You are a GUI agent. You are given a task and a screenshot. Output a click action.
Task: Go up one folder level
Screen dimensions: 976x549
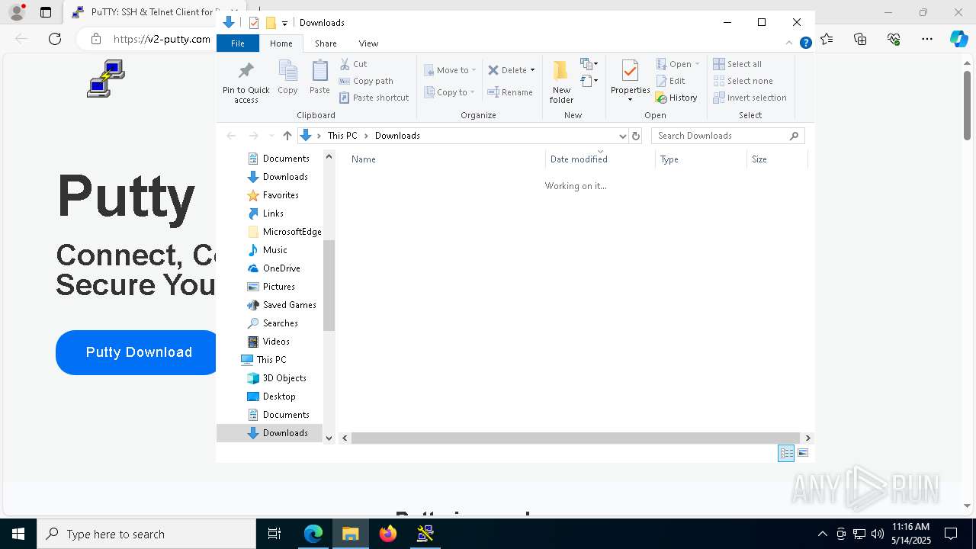tap(287, 136)
